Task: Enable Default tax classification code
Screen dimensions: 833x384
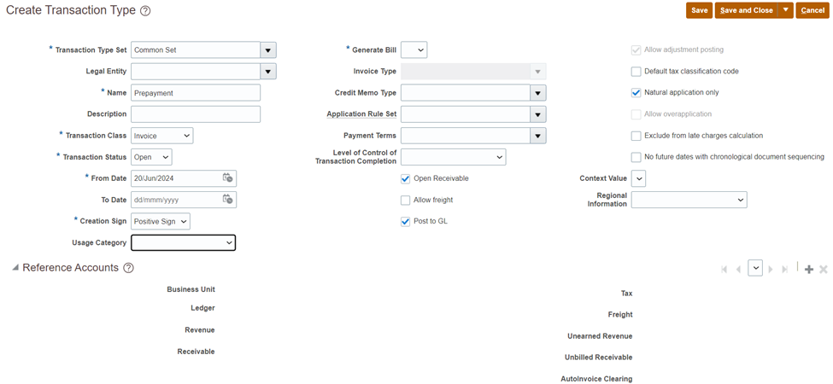Action: [636, 72]
